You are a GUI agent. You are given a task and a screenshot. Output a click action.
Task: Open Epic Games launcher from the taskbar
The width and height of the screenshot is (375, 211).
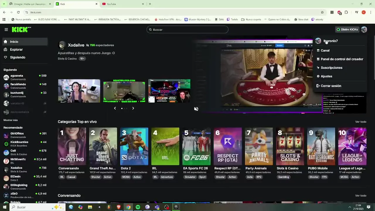[x=176, y=207]
